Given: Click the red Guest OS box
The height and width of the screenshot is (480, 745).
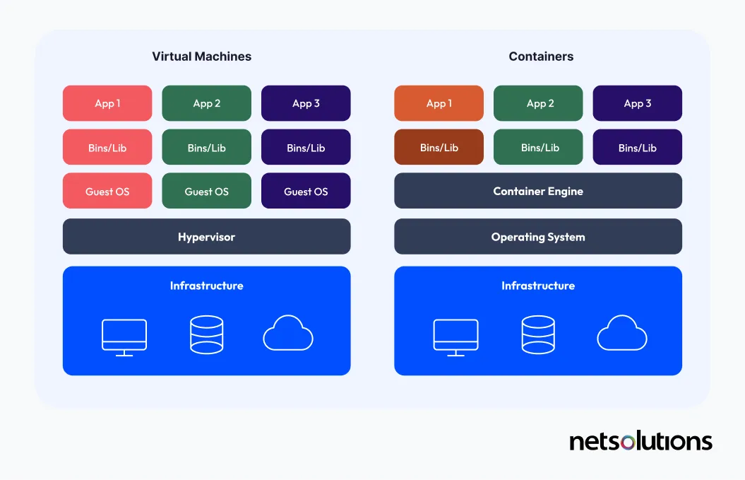Looking at the screenshot, I should (107, 191).
